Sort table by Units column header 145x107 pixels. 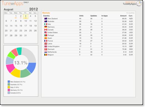(x=81, y=16)
